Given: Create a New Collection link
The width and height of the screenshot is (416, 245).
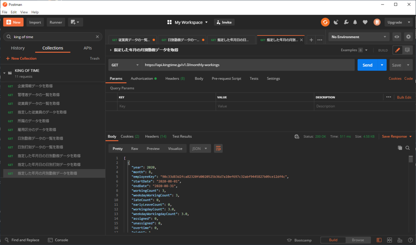Looking at the screenshot, I should [21, 58].
